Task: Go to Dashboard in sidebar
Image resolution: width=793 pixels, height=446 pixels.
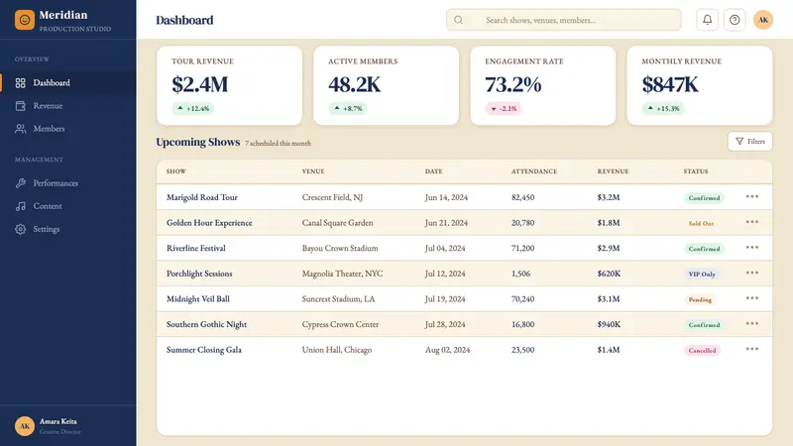Action: 68,83
